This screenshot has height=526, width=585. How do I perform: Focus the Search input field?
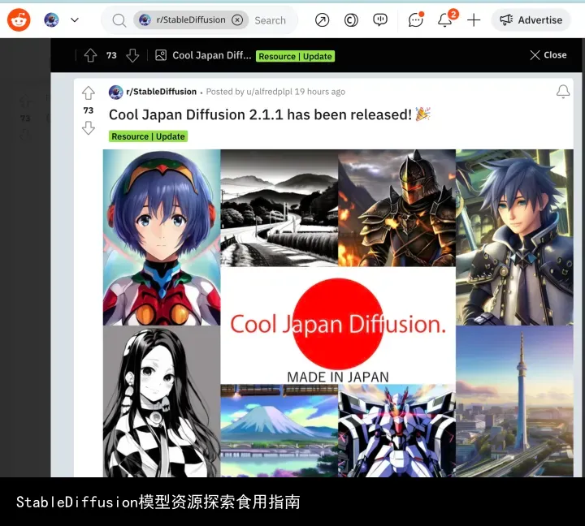pos(270,20)
